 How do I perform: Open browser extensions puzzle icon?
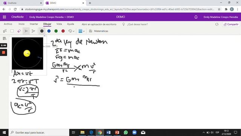226,9
